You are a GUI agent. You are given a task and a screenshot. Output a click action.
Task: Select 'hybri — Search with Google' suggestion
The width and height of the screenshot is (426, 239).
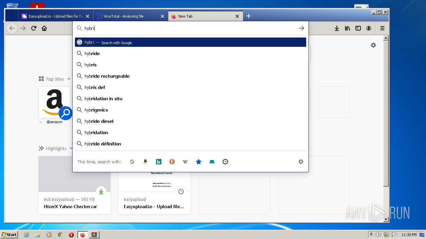coord(190,42)
